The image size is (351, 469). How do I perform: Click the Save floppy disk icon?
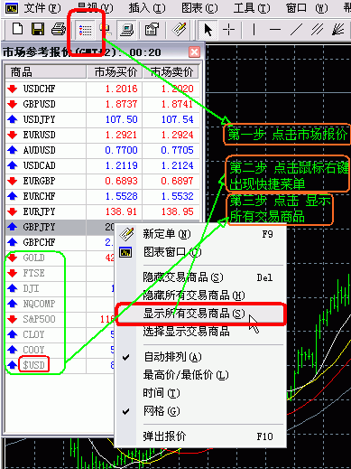38,29
